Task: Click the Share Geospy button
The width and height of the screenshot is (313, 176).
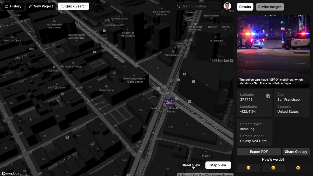Action: click(296, 152)
